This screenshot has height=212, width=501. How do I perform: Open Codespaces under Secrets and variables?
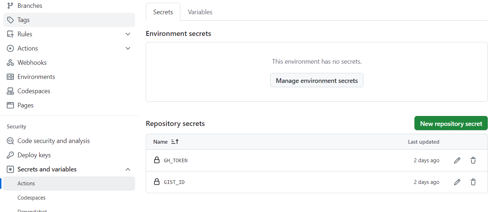coord(31,198)
